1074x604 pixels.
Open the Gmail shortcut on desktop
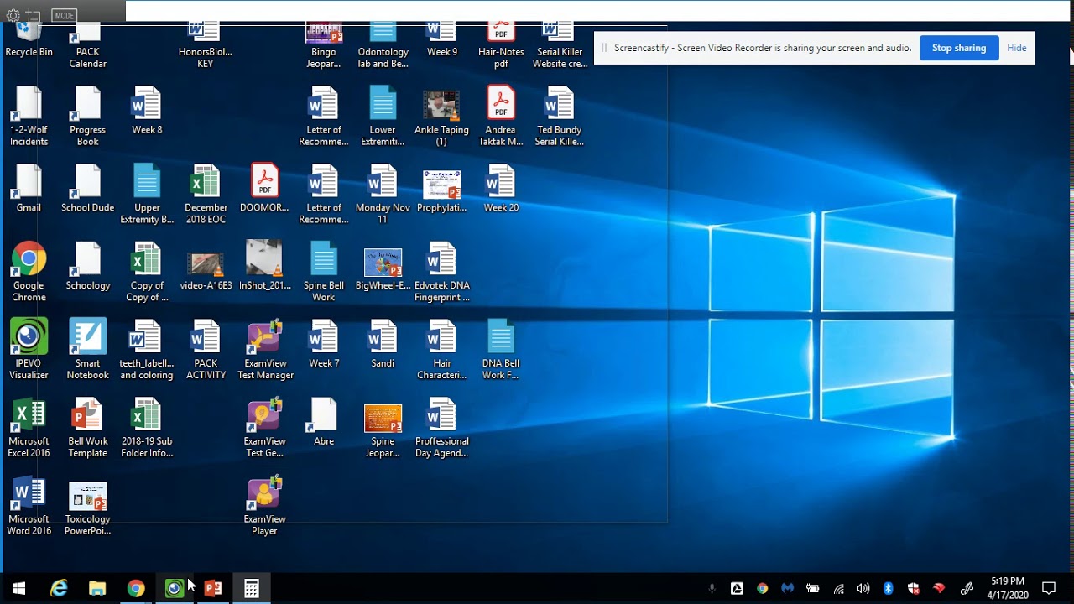click(x=29, y=189)
